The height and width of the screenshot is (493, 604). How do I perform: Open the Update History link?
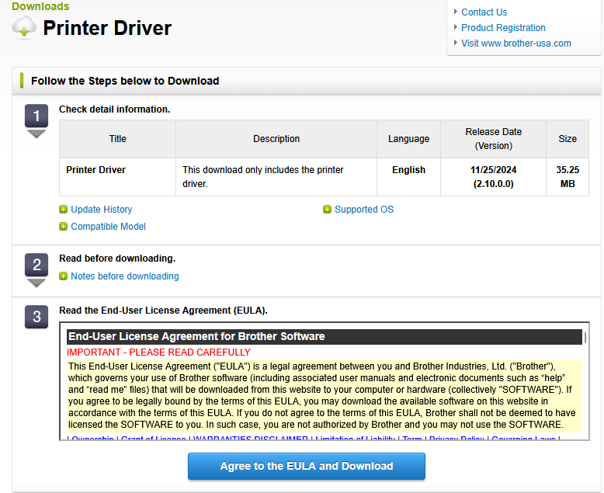[101, 210]
